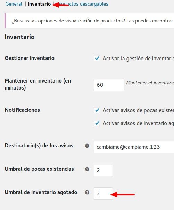Click the Mantener en inventario (en minutos) label
The width and height of the screenshot is (174, 210).
click(x=38, y=84)
